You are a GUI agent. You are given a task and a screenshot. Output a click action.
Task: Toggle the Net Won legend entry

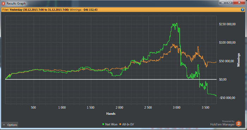pyautogui.click(x=110, y=124)
